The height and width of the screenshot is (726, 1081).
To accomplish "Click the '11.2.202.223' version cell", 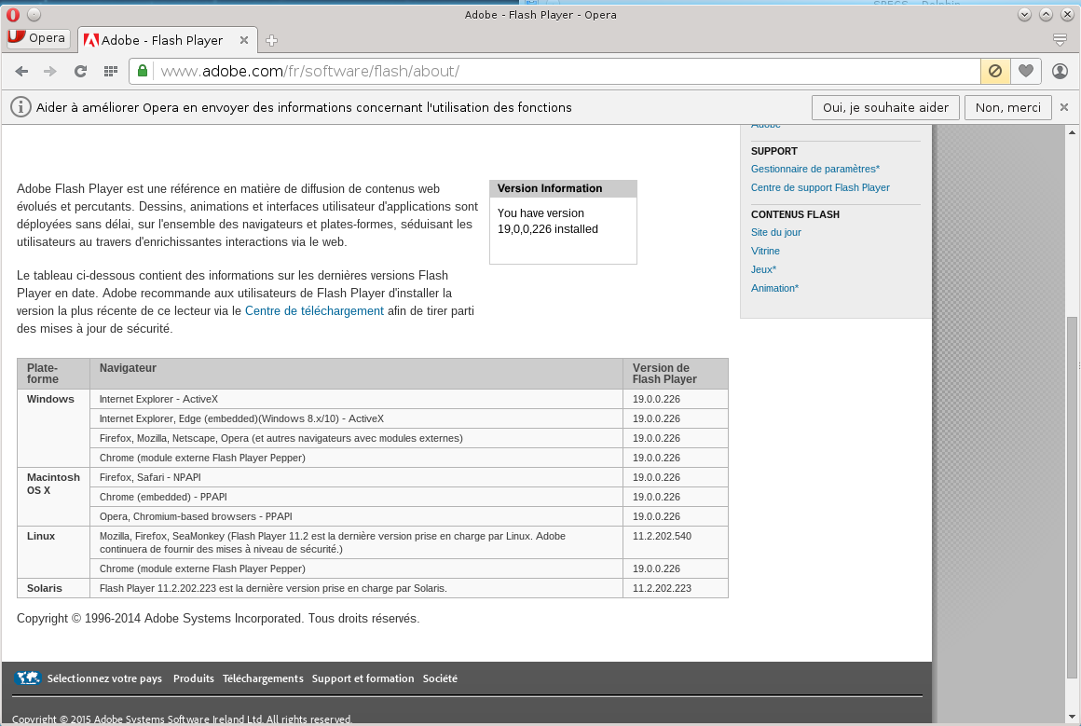I will coord(676,588).
